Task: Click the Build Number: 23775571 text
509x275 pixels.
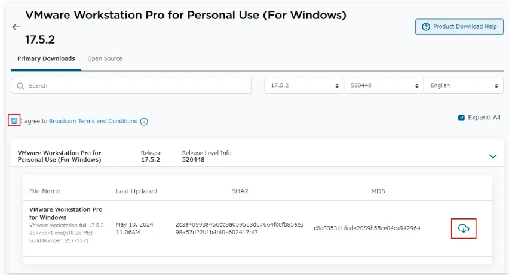Action: tap(59, 240)
